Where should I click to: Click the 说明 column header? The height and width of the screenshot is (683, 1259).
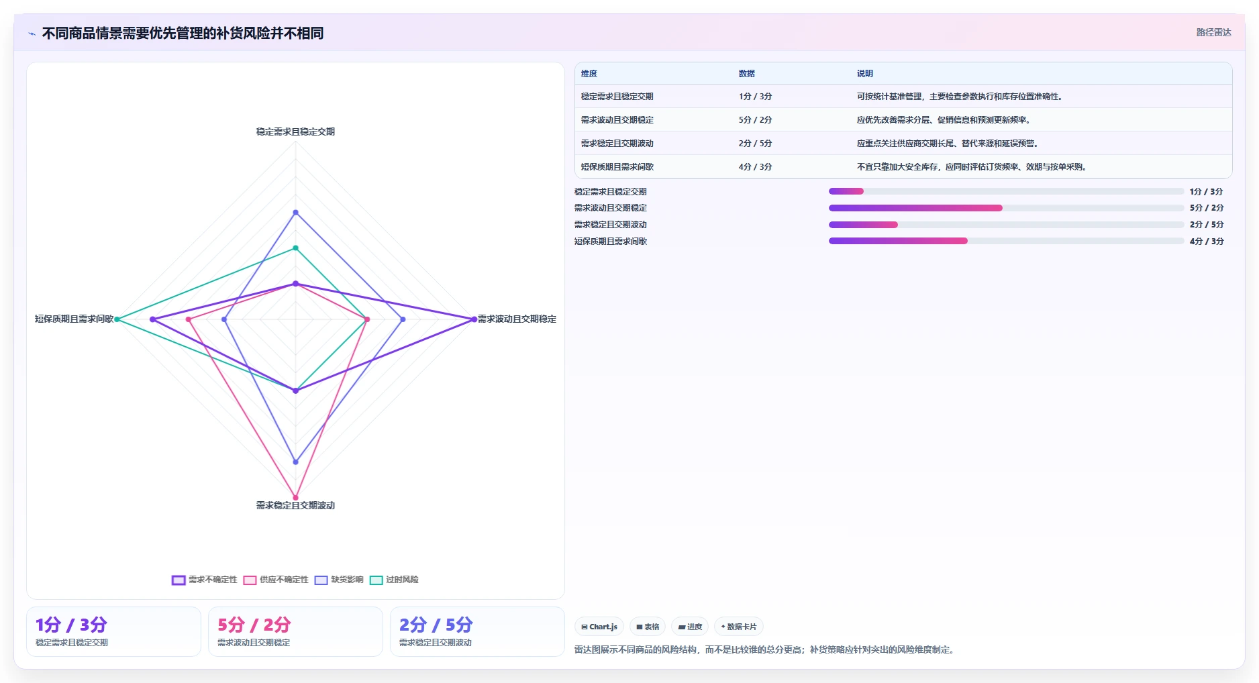864,74
